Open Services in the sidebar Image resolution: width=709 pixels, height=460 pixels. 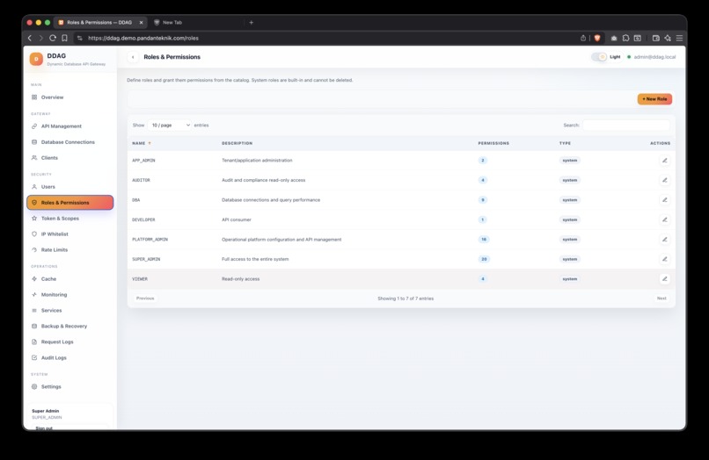click(70, 311)
